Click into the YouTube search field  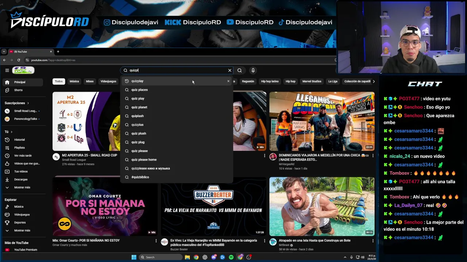177,70
